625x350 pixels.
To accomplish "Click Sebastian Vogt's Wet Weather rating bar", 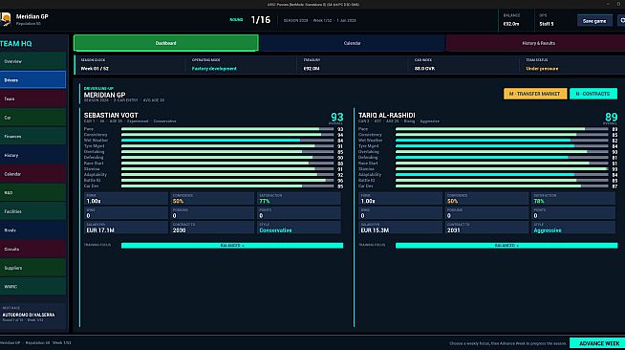I will tap(227, 141).
